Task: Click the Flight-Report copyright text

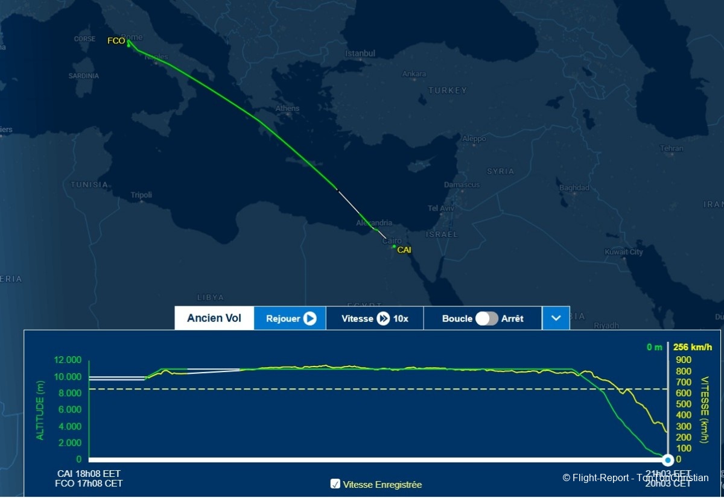Action: click(x=635, y=478)
